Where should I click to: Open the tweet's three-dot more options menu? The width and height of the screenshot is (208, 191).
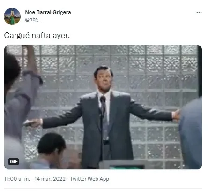tap(199, 13)
